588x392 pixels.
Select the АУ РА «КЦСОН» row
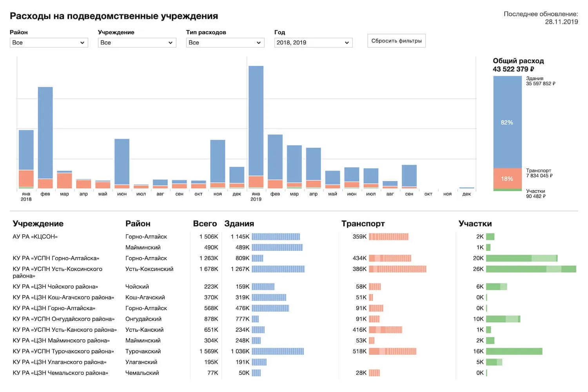[x=35, y=237]
